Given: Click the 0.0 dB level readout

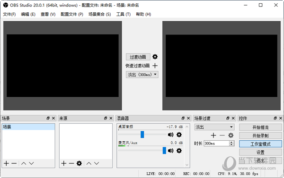Looking at the screenshot, I should (x=177, y=143).
